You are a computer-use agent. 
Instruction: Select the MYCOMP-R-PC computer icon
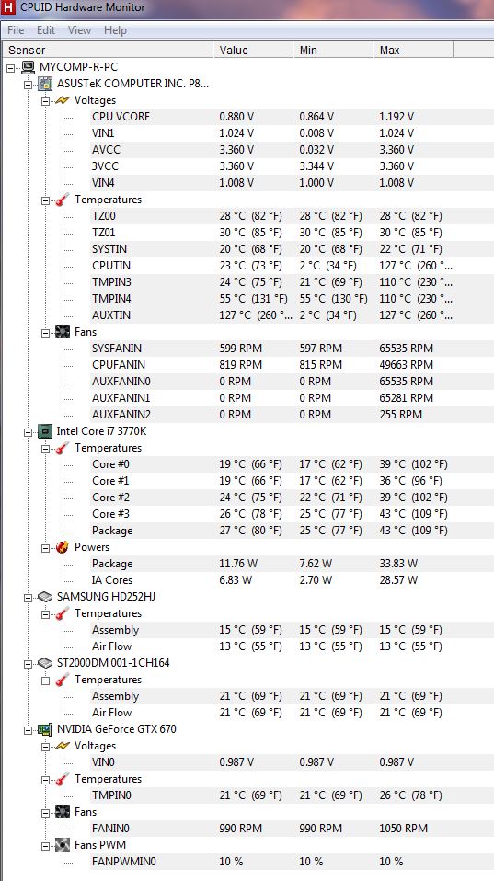[x=29, y=67]
